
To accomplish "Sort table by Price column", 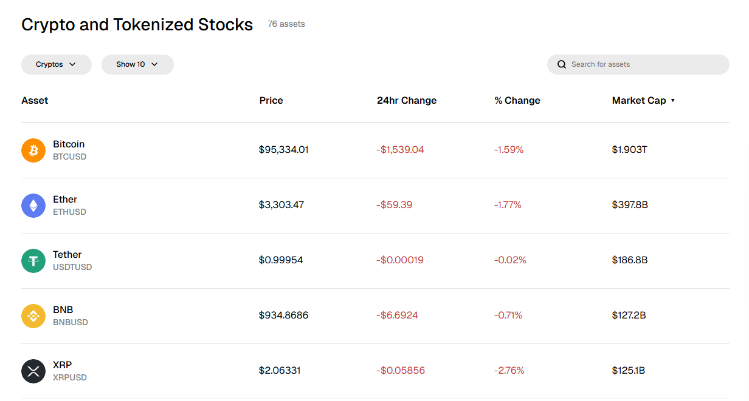I will [x=271, y=100].
